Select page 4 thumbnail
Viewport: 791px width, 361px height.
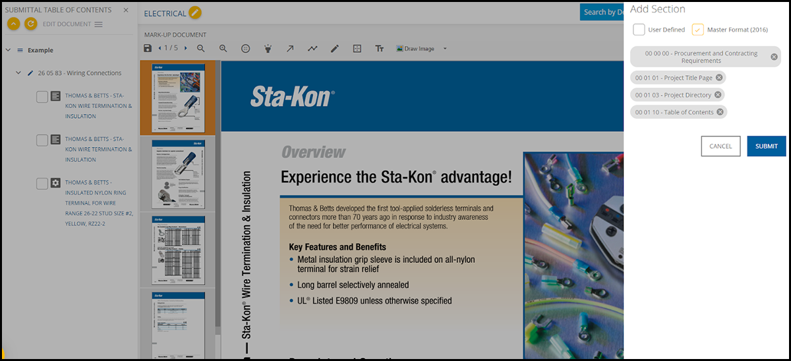178,325
